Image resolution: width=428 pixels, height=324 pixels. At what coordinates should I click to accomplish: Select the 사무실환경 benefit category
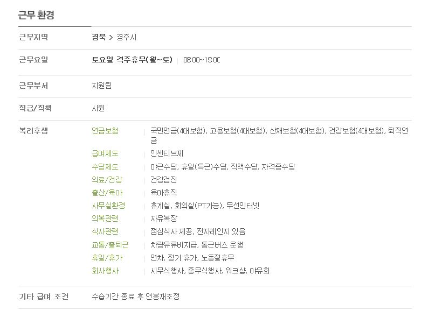coord(108,206)
